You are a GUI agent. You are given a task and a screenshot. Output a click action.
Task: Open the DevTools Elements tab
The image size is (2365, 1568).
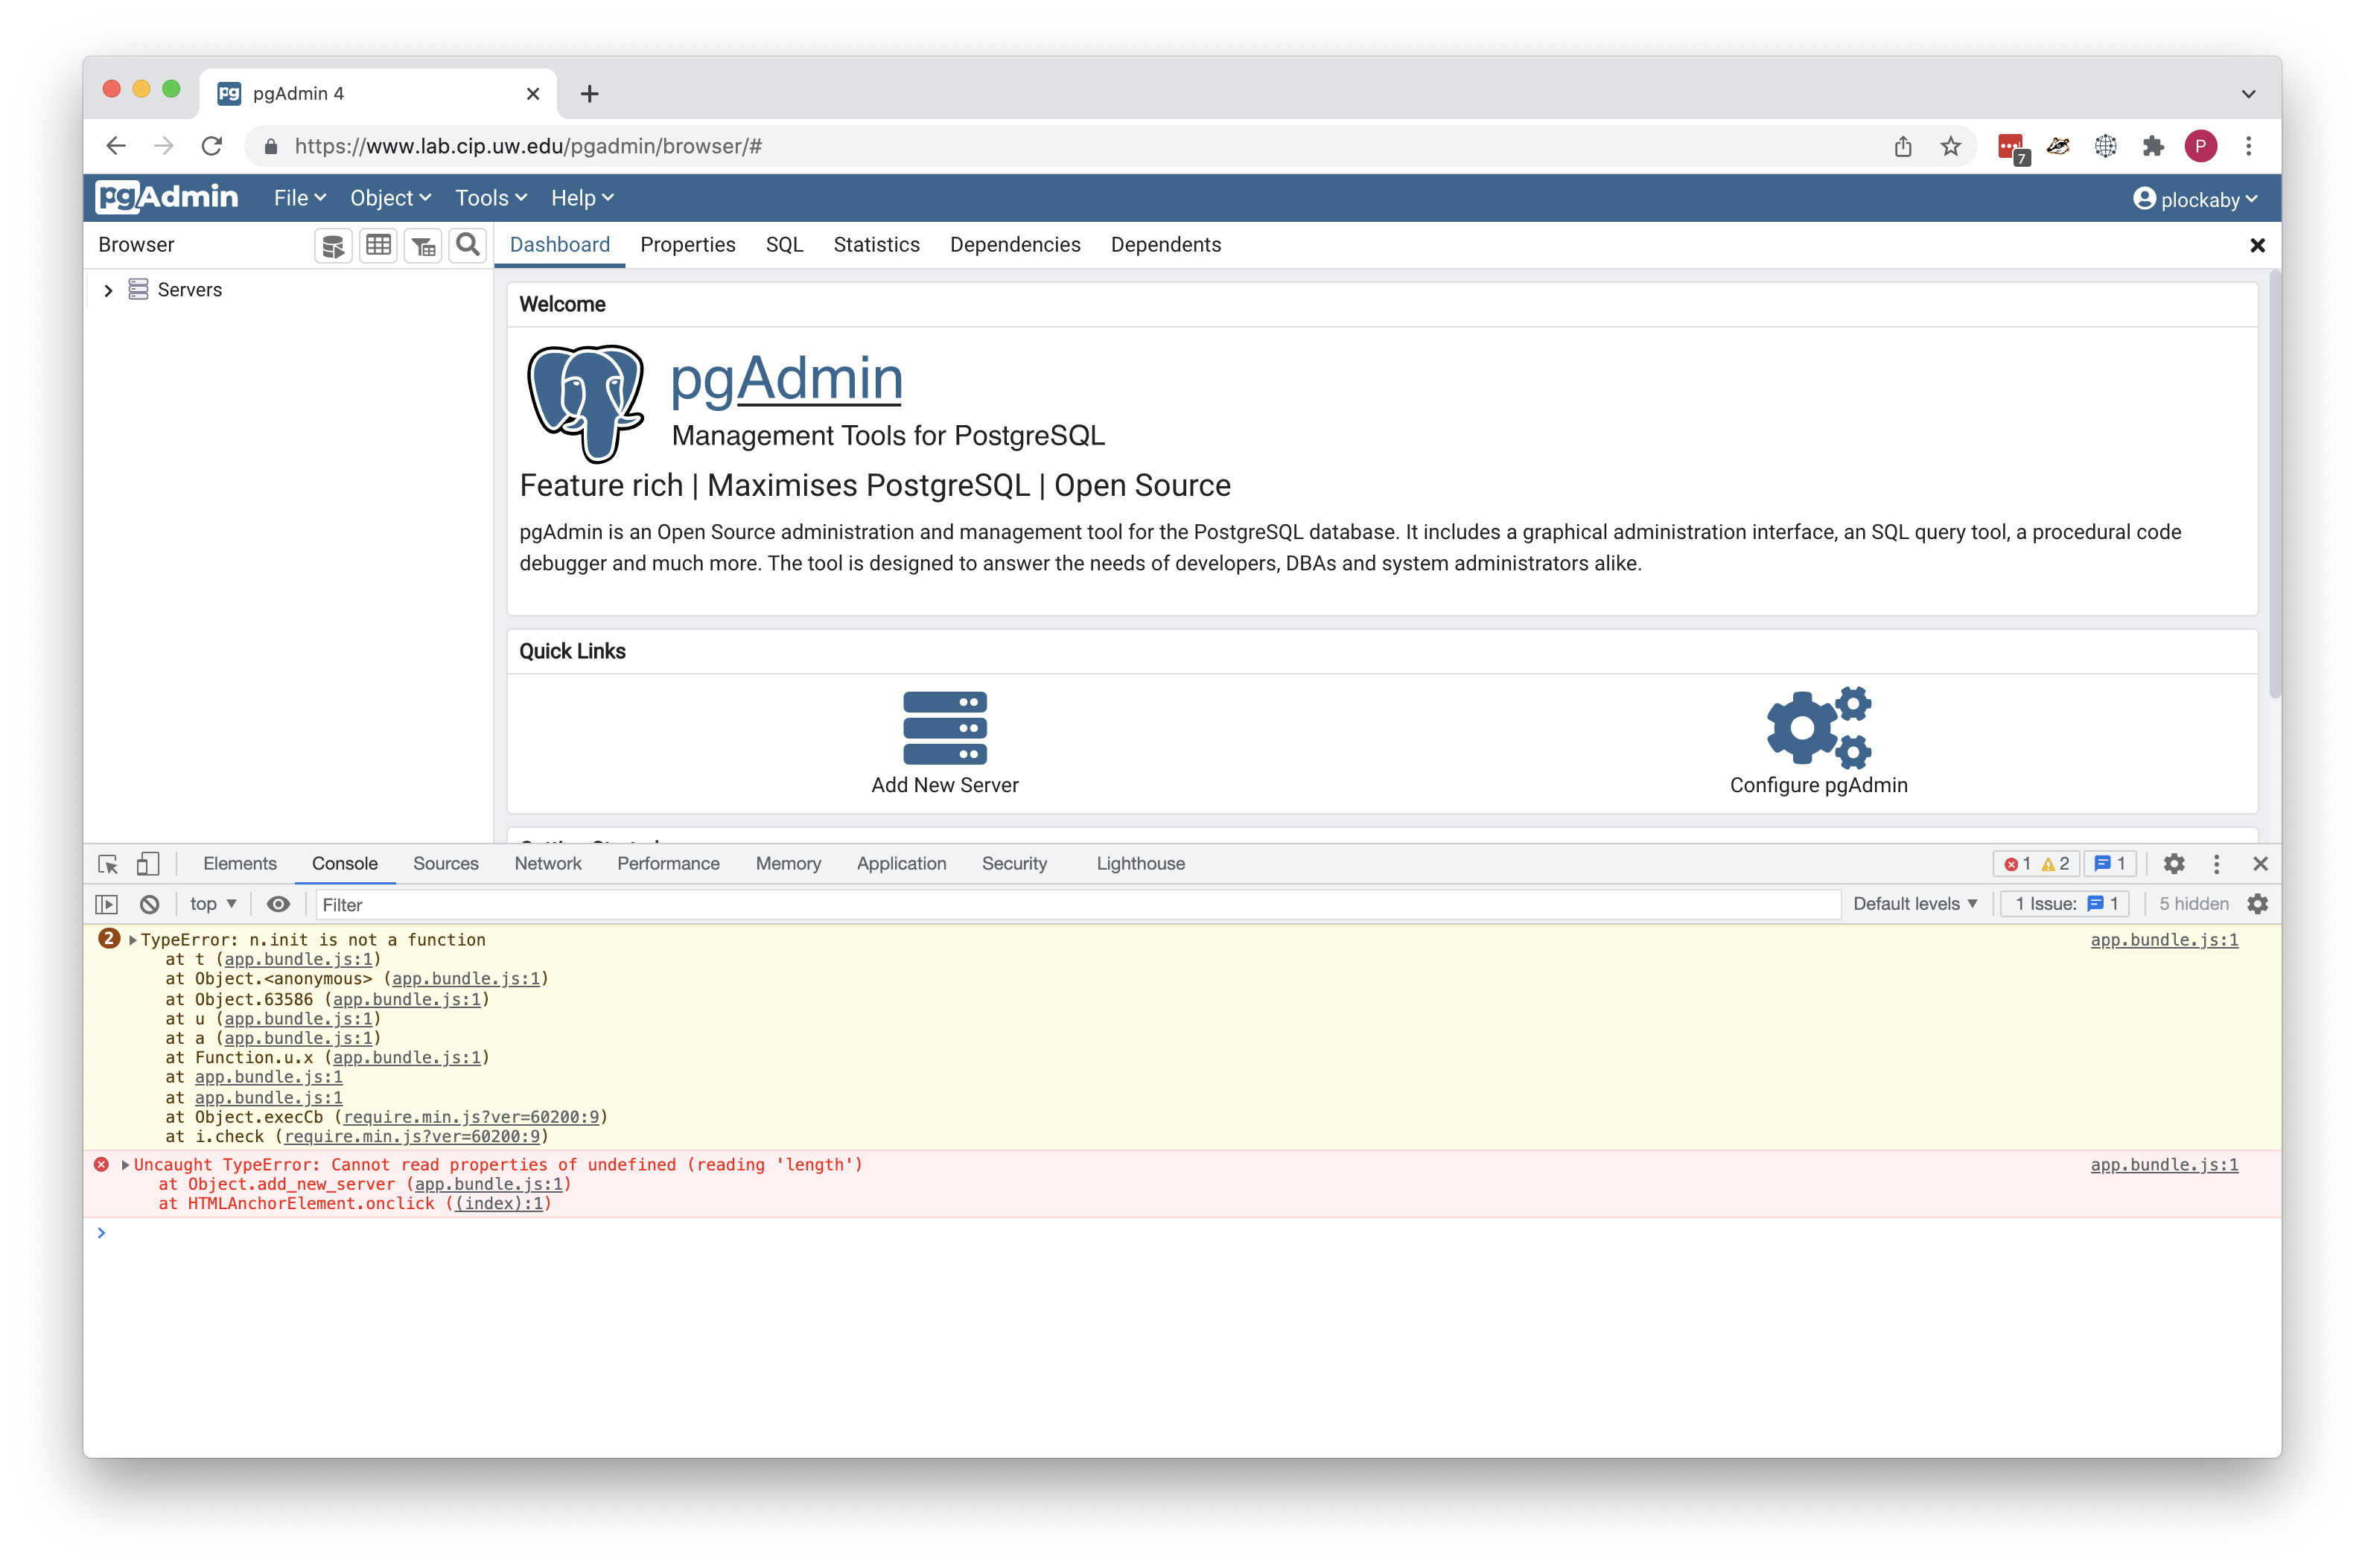click(239, 864)
